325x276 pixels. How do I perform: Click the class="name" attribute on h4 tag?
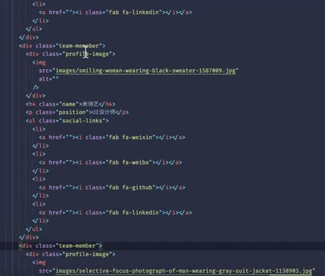[x=59, y=104]
